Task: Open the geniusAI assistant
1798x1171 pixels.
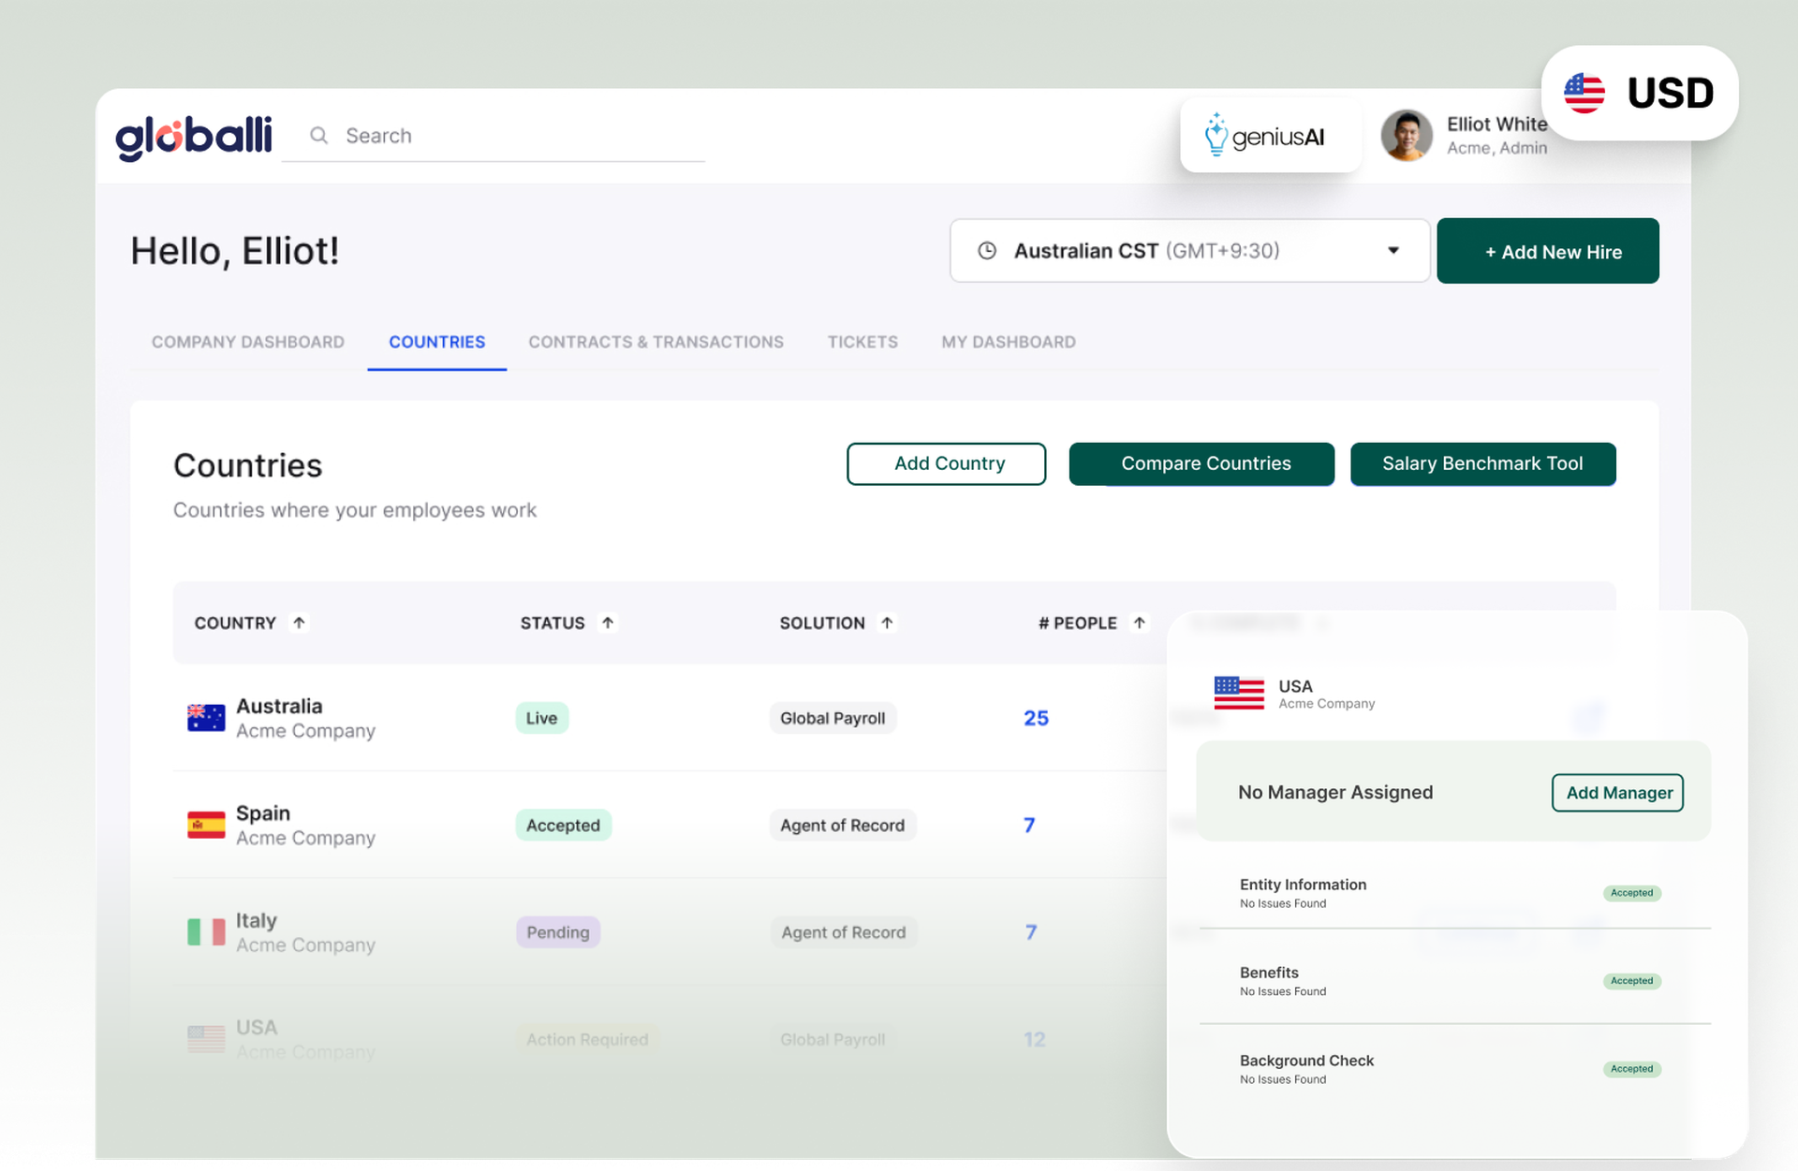Action: pyautogui.click(x=1270, y=137)
